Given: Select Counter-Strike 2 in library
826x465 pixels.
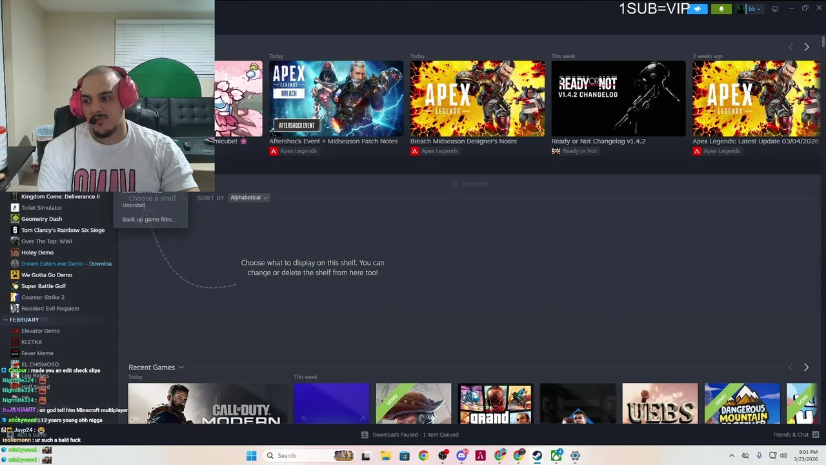Looking at the screenshot, I should tap(43, 297).
